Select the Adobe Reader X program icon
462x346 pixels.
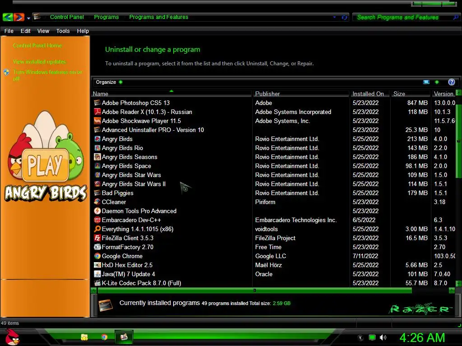tap(97, 112)
